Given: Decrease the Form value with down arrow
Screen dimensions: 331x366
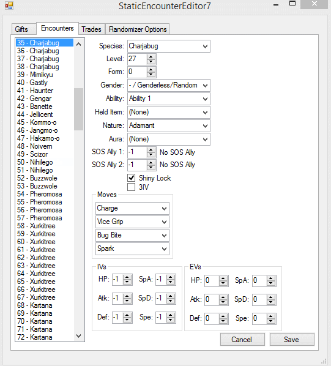Looking at the screenshot, I should [x=151, y=74].
